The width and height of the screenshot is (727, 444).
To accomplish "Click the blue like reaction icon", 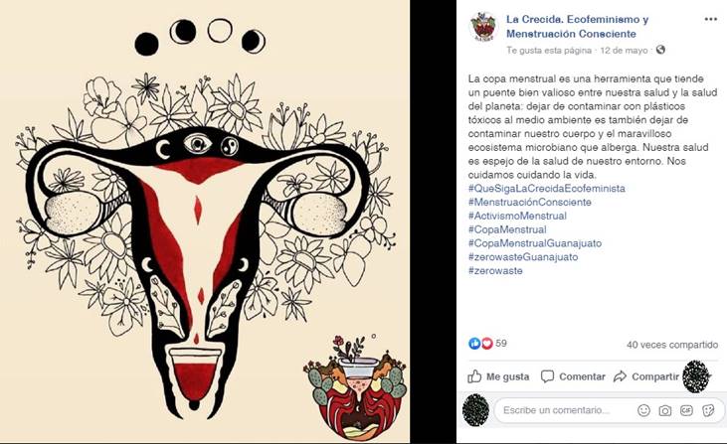I will pos(474,343).
